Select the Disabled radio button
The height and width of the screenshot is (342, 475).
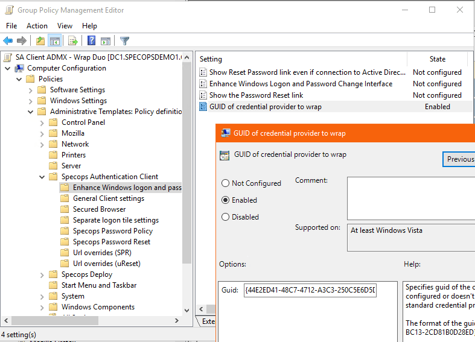pos(225,217)
